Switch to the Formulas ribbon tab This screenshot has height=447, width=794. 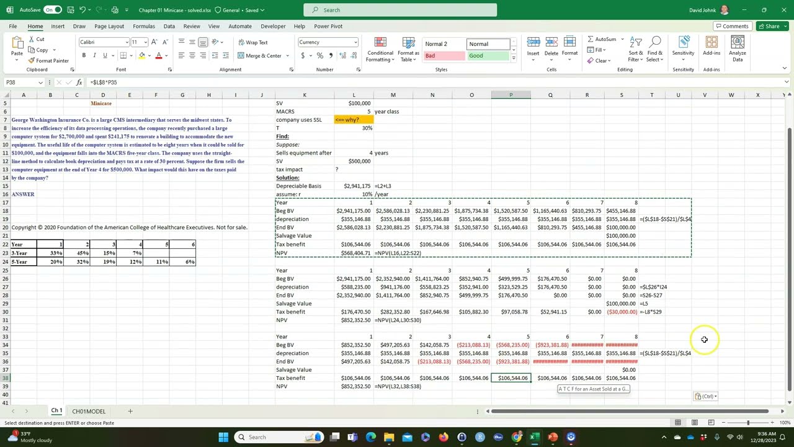[144, 26]
